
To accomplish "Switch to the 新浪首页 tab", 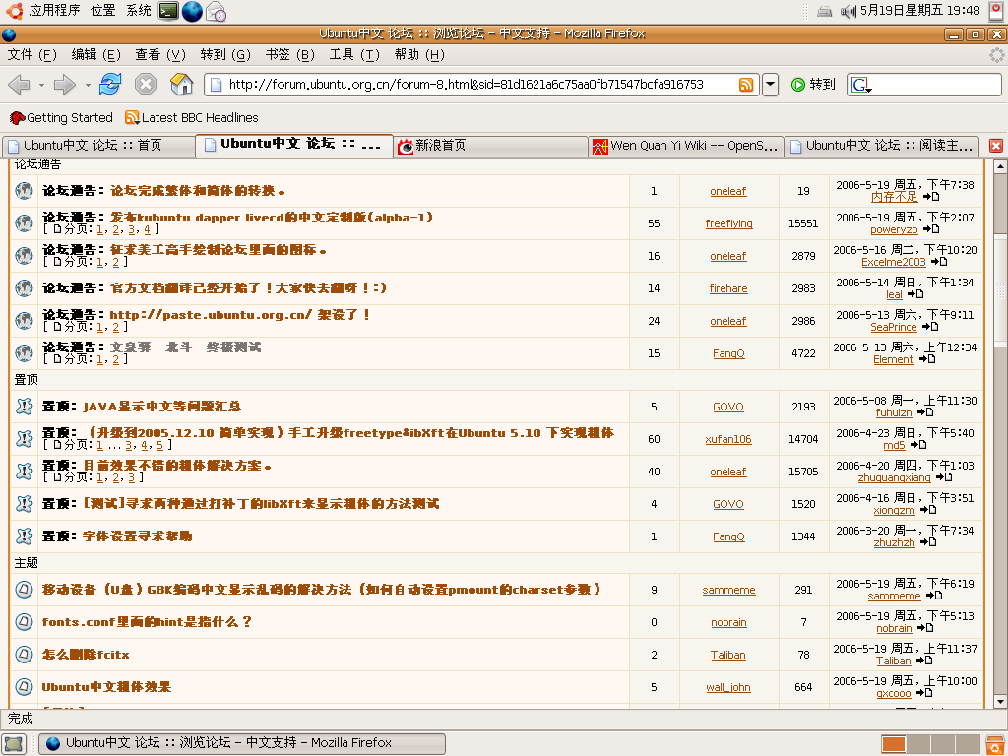I will [490, 146].
